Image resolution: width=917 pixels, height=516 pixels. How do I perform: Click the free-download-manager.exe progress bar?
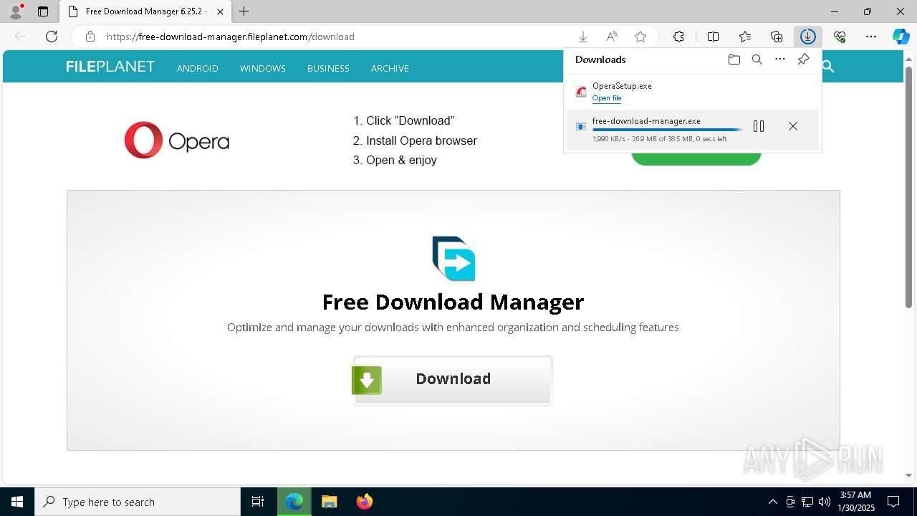click(667, 130)
